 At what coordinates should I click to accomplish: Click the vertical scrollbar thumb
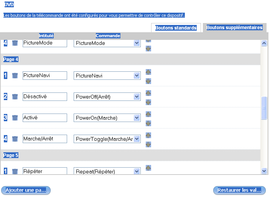pyautogui.click(x=264, y=108)
